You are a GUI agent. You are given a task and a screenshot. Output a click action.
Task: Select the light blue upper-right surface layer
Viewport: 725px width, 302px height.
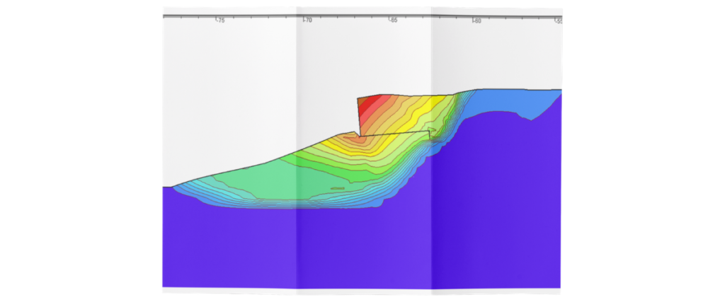pos(508,103)
